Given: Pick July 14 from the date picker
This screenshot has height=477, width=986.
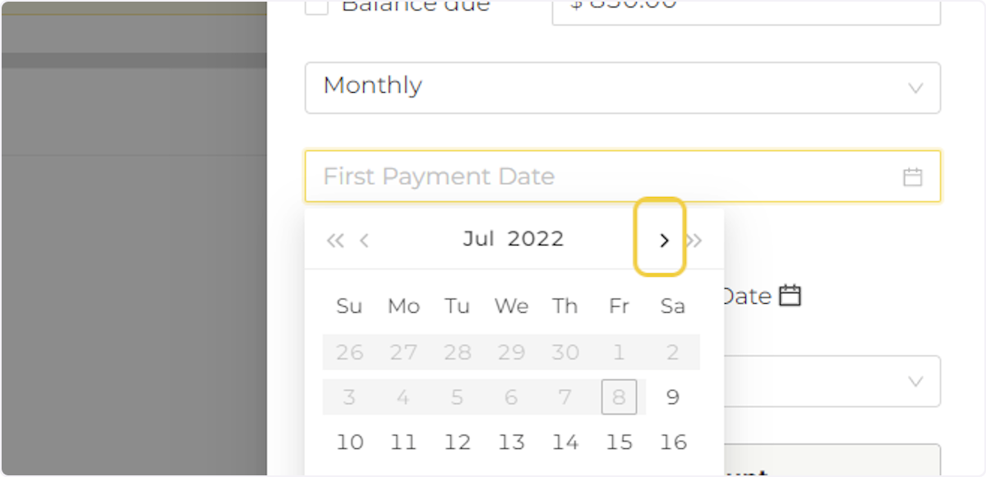Looking at the screenshot, I should click(565, 442).
